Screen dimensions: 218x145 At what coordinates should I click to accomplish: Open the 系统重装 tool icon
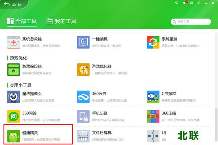(153, 42)
